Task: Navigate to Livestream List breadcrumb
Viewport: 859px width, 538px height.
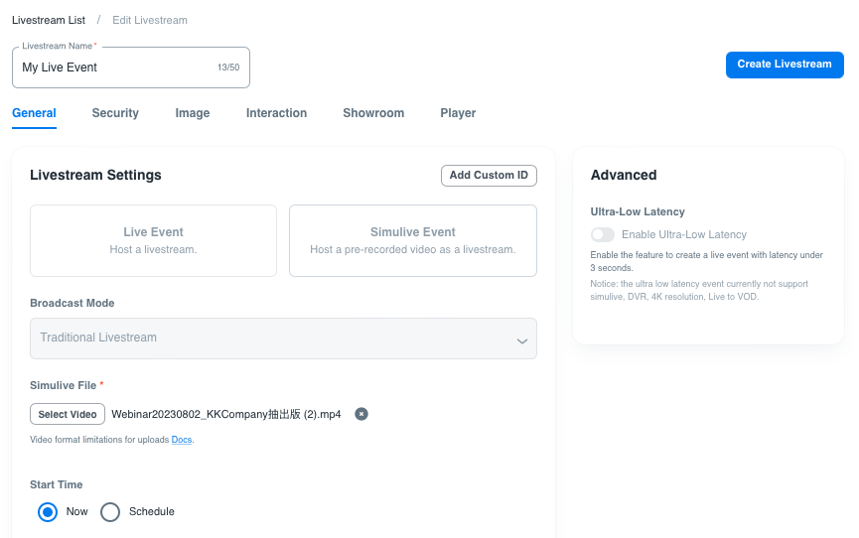Action: click(49, 20)
